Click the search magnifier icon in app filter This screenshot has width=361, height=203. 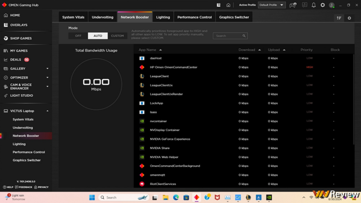pos(244,36)
